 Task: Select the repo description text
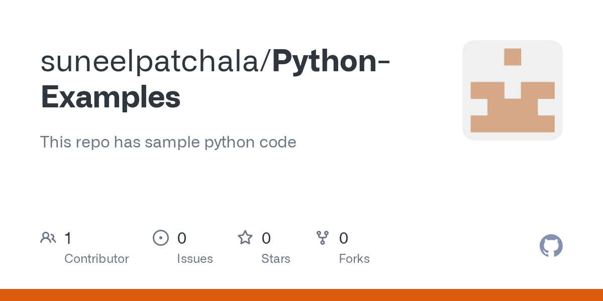tap(168, 142)
